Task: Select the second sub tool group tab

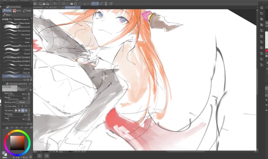Action: [17, 11]
